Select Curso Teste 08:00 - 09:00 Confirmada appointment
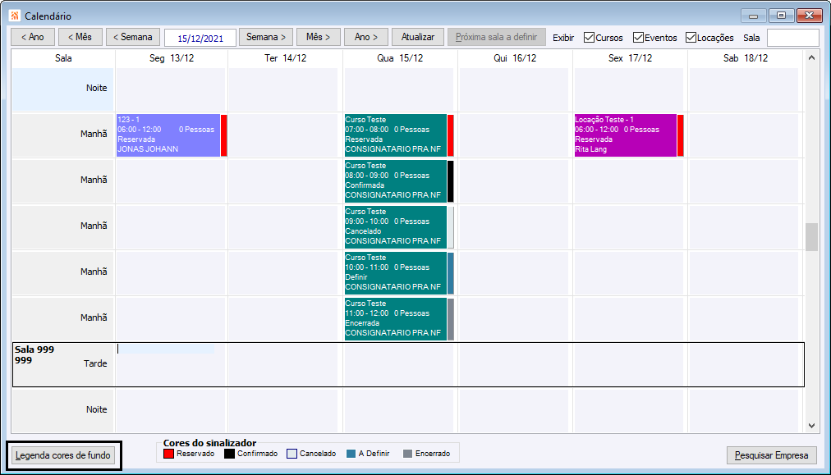This screenshot has height=475, width=831. pyautogui.click(x=395, y=181)
